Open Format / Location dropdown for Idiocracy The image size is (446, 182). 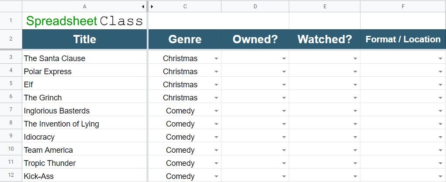coord(440,137)
